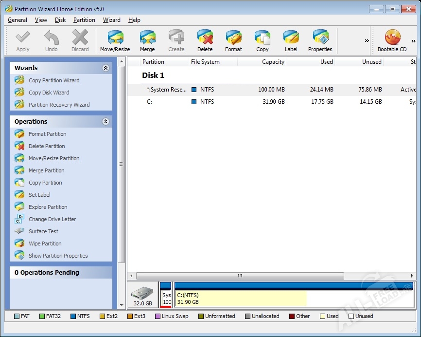
Task: Start the Copy Partition Wizard
Action: tap(53, 80)
